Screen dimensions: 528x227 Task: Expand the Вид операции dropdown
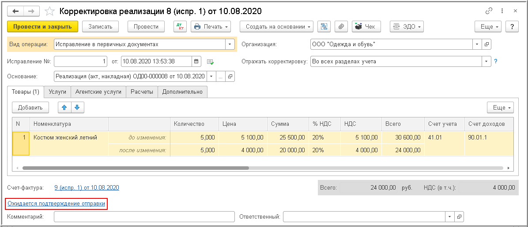click(230, 44)
